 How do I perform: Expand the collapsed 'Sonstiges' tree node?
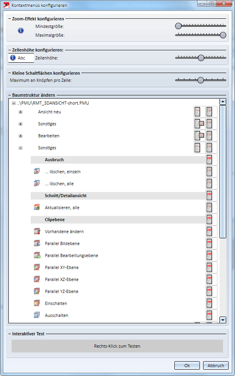coord(21,124)
